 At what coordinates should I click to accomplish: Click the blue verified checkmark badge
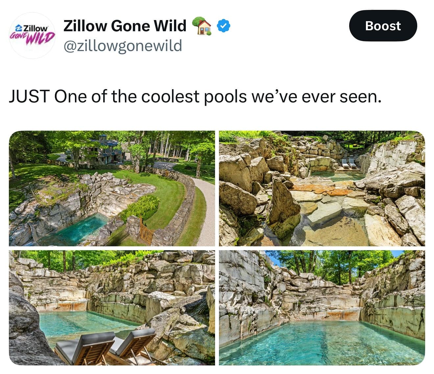(224, 26)
